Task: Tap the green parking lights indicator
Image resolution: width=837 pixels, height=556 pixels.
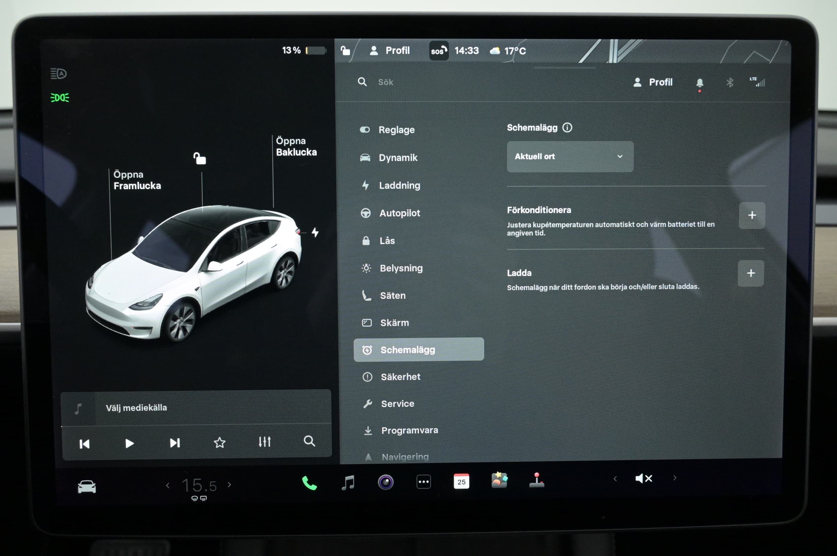Action: point(60,98)
